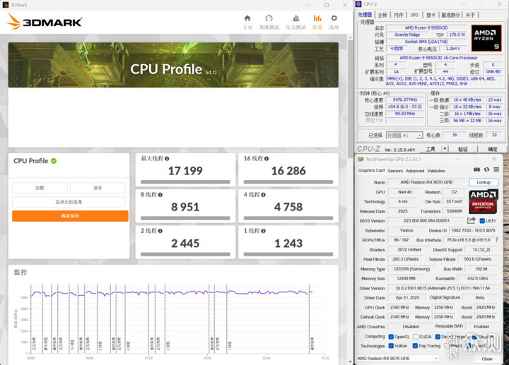Click the 16 线程 score progress bar
Image resolution: width=509 pixels, height=365 pixels.
(x=288, y=182)
